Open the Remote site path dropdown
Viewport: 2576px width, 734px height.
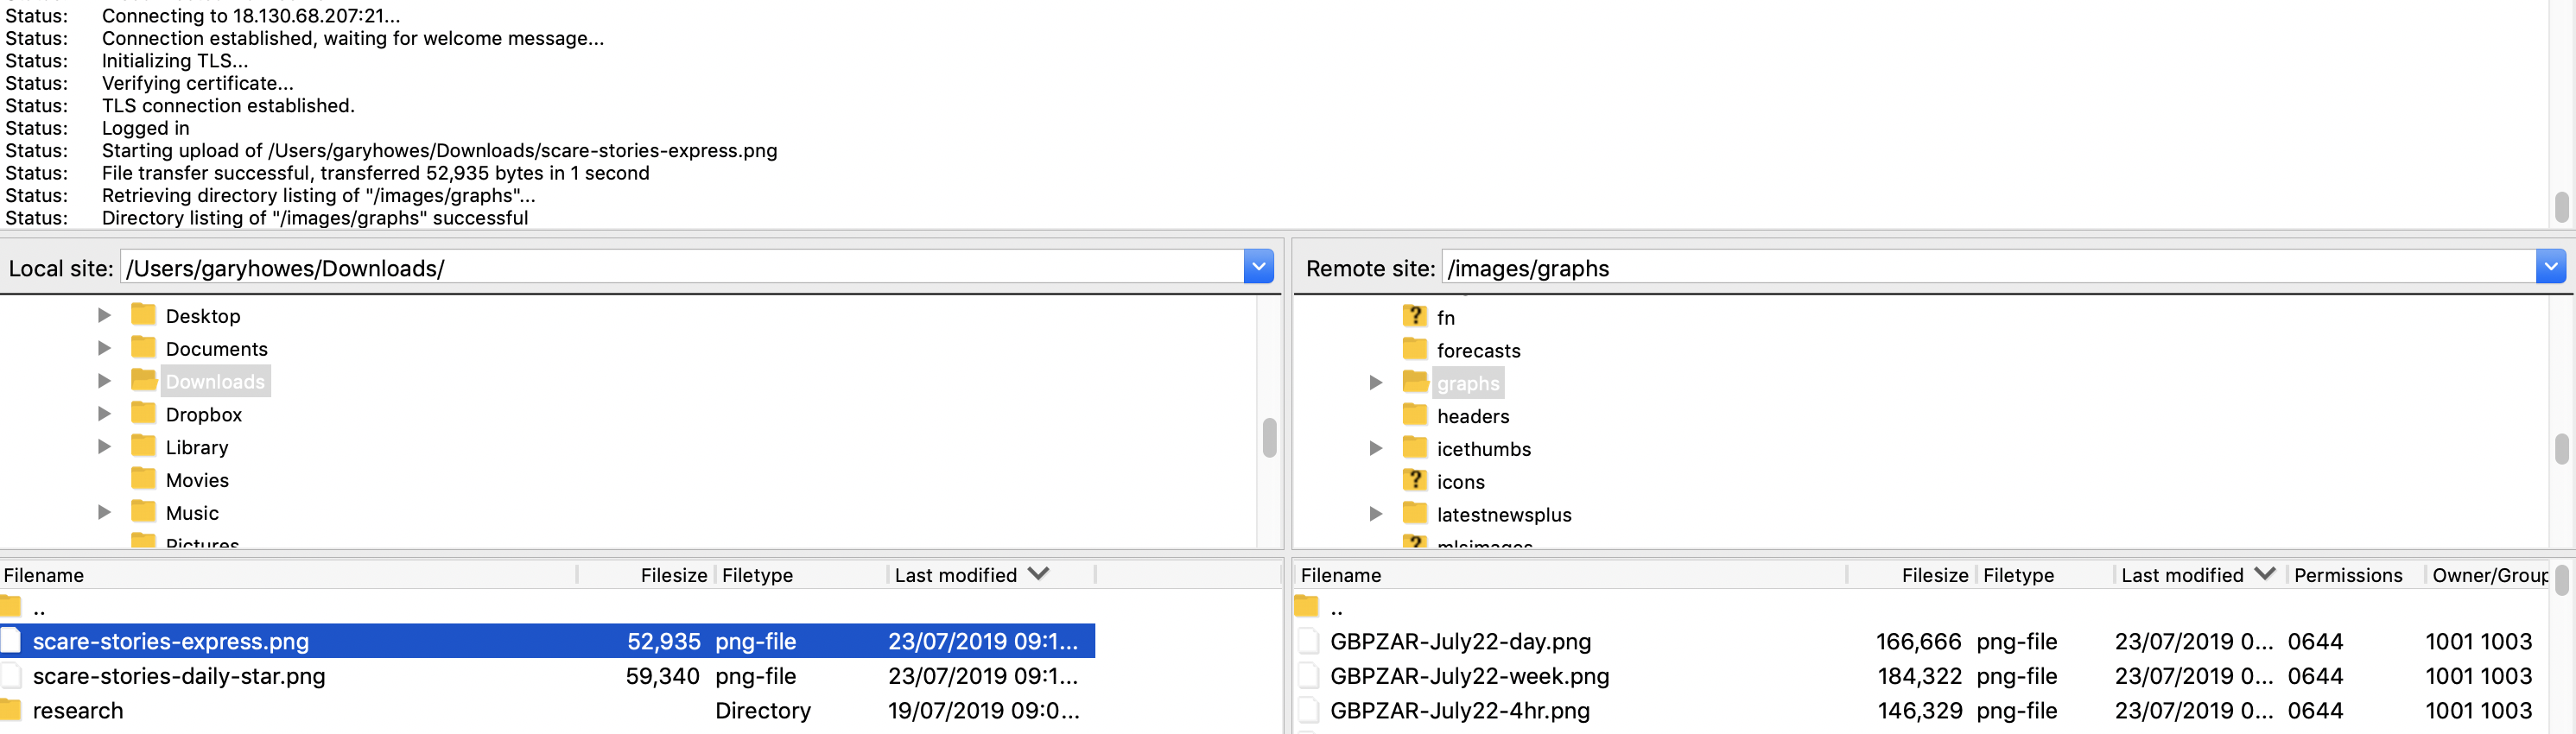[2550, 267]
